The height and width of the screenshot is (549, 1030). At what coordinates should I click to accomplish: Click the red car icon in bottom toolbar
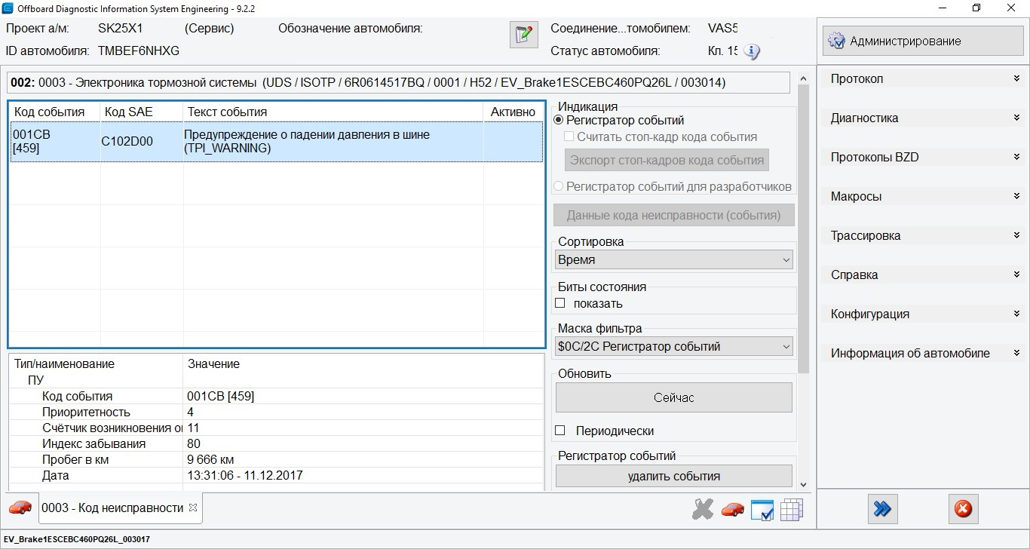tap(732, 510)
